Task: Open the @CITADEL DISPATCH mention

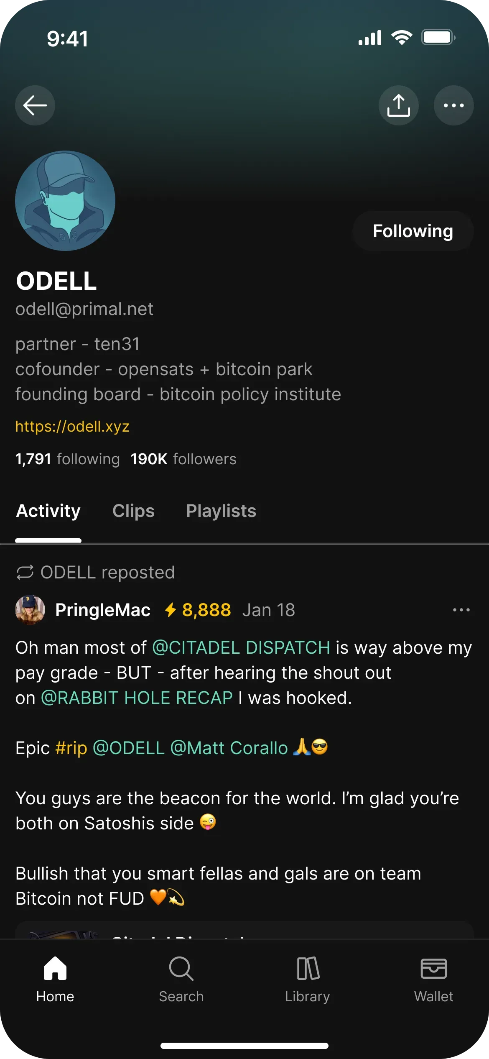Action: [241, 647]
